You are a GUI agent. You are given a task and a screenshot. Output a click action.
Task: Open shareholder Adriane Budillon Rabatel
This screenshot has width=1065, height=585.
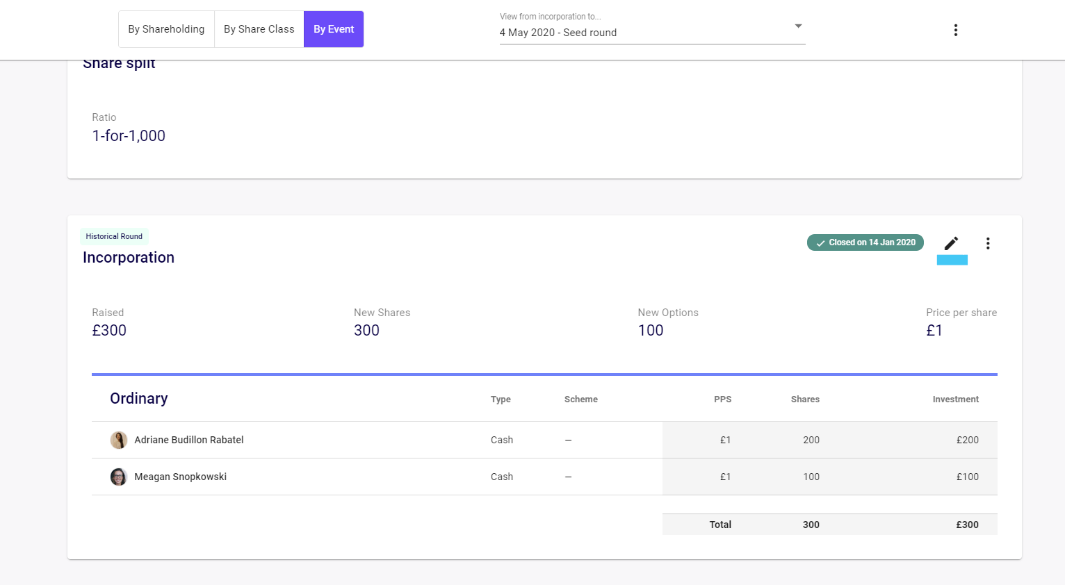click(x=189, y=440)
